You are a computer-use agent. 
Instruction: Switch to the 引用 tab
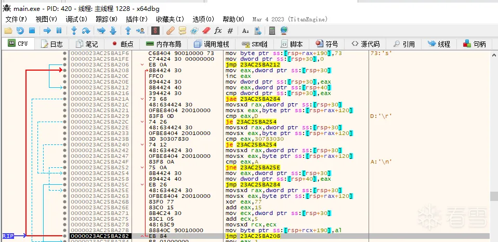tap(404, 44)
